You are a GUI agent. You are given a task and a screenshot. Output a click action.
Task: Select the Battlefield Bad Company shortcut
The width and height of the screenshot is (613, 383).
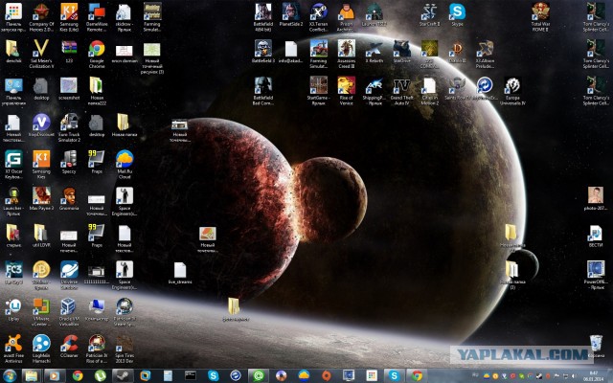point(263,91)
